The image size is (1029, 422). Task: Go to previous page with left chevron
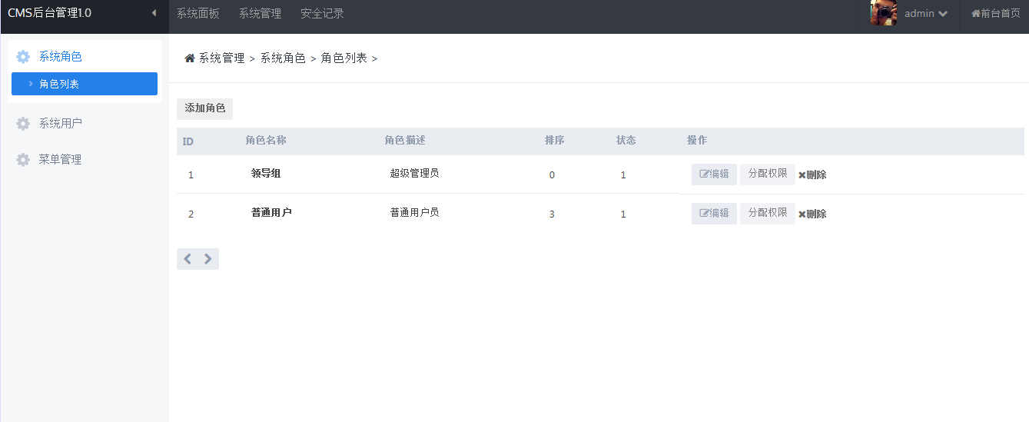(x=188, y=259)
